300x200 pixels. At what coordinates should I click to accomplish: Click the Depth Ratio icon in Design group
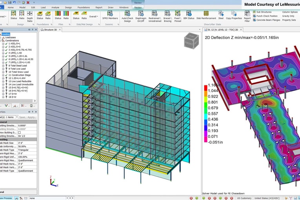30,14
